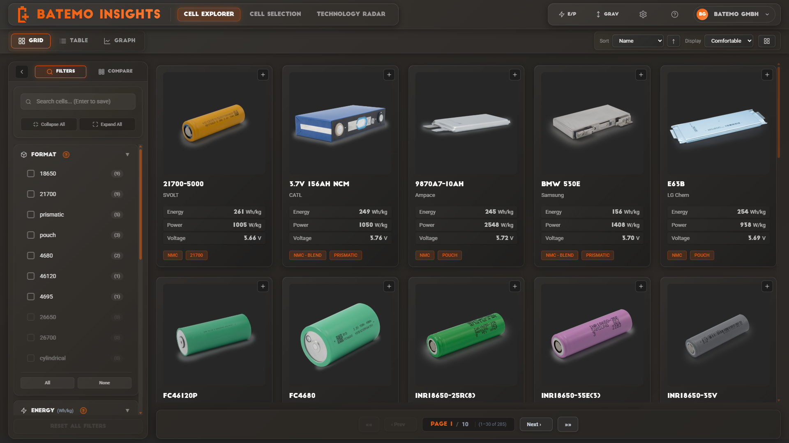The width and height of the screenshot is (789, 443).
Task: Toggle the sort direction arrow
Action: click(674, 41)
